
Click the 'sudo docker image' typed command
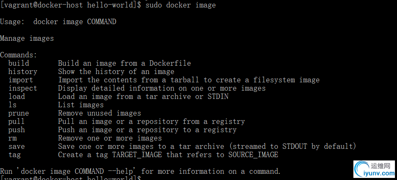coord(181,5)
